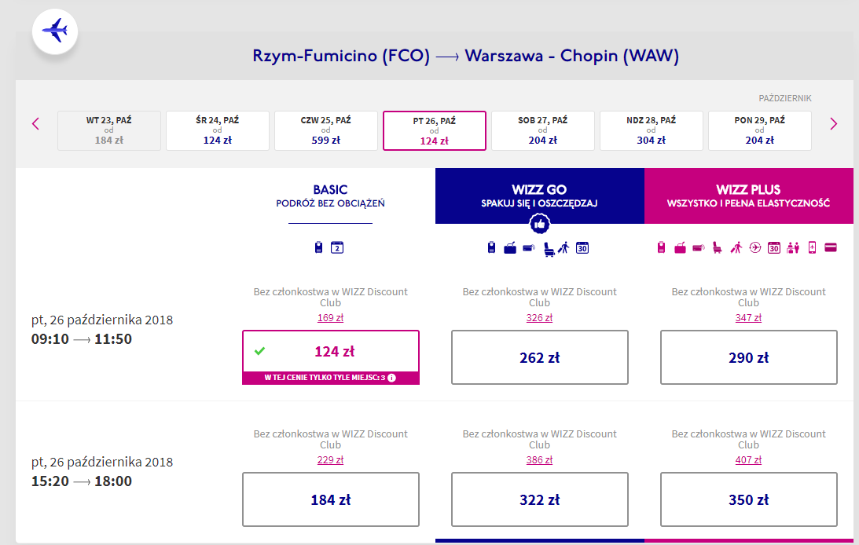Click the 09:10 → 11:50 flight time
This screenshot has height=545, width=859.
(x=82, y=338)
